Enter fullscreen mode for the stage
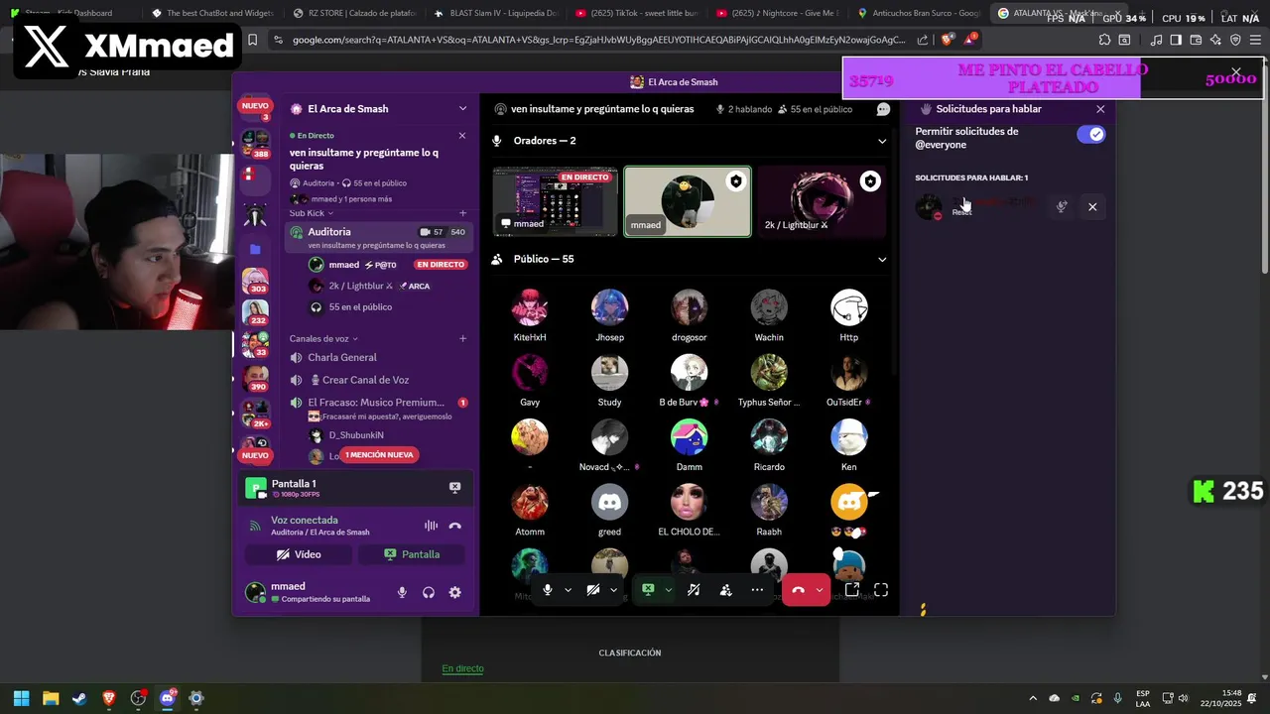The height and width of the screenshot is (714, 1270). click(880, 589)
